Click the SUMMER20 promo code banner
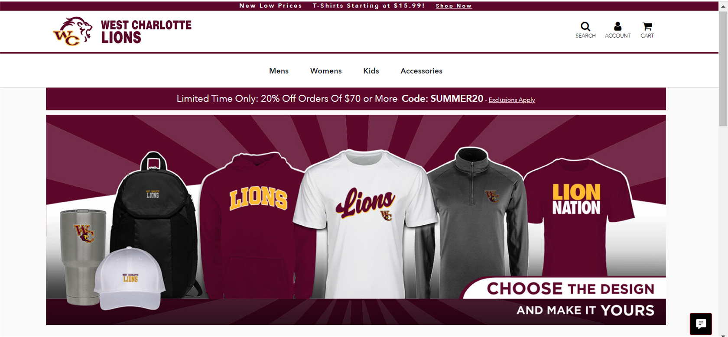 tap(356, 99)
